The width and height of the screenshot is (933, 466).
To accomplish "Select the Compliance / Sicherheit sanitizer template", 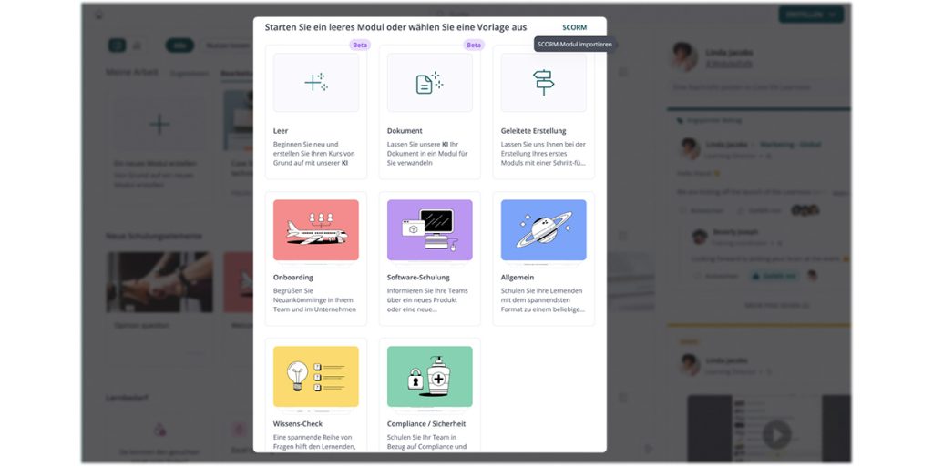I will point(430,376).
